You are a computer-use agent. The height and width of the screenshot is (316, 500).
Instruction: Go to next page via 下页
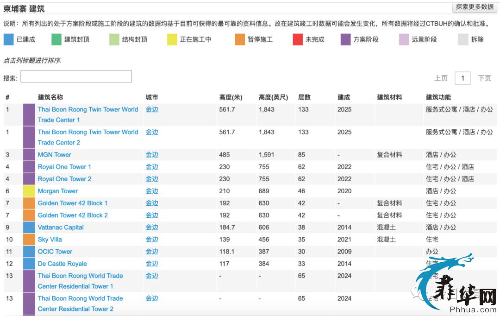(x=484, y=78)
